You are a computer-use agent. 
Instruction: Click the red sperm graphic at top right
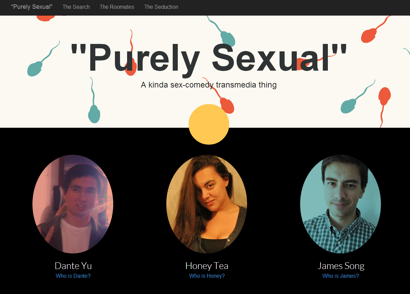(x=376, y=30)
